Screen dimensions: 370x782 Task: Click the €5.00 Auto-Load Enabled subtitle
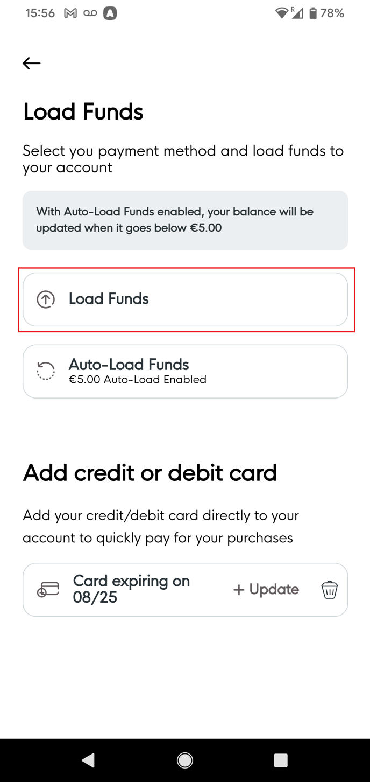(x=138, y=380)
